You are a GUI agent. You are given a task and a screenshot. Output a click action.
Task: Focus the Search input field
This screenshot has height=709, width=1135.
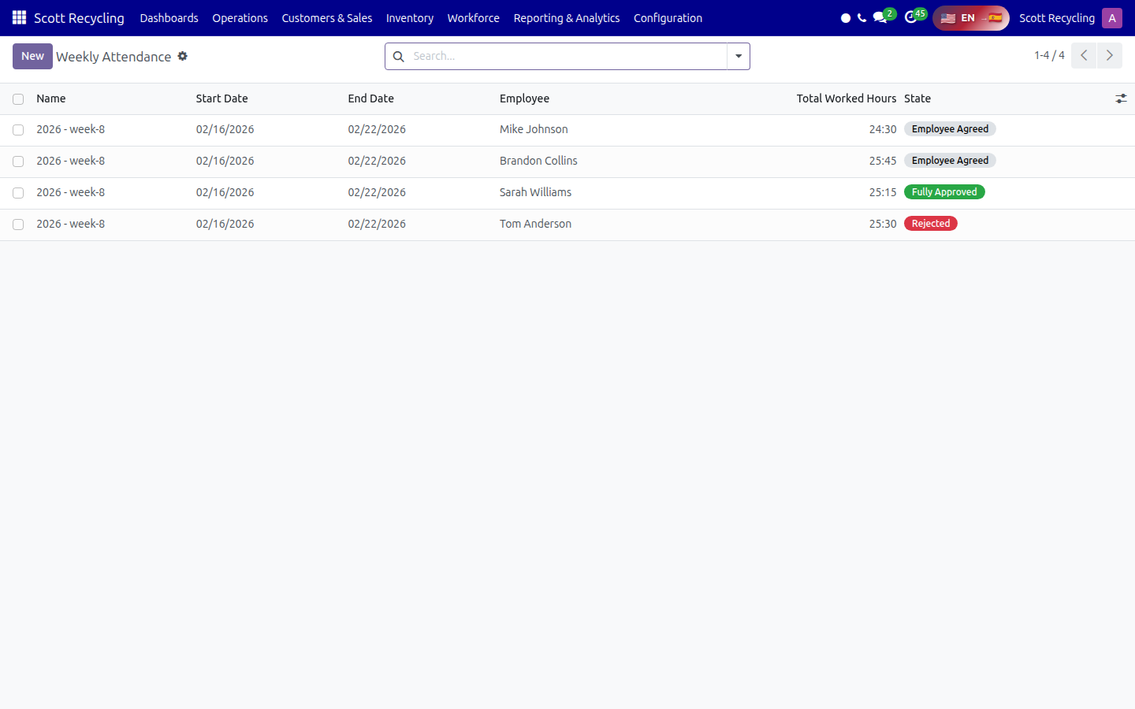point(567,56)
